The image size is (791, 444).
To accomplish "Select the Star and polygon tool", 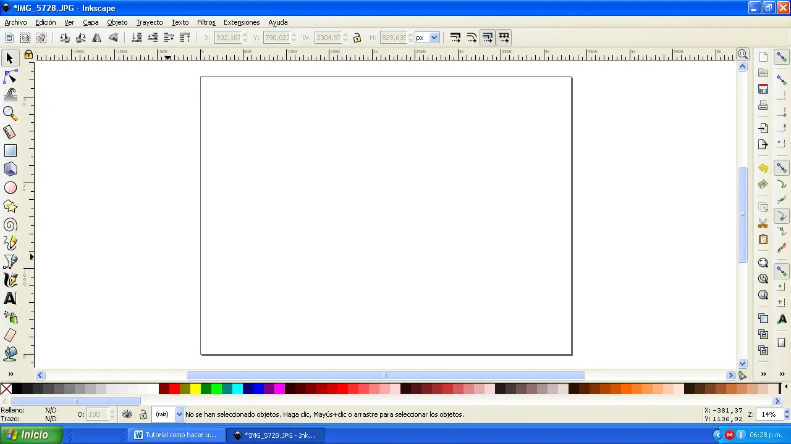I will coord(10,206).
